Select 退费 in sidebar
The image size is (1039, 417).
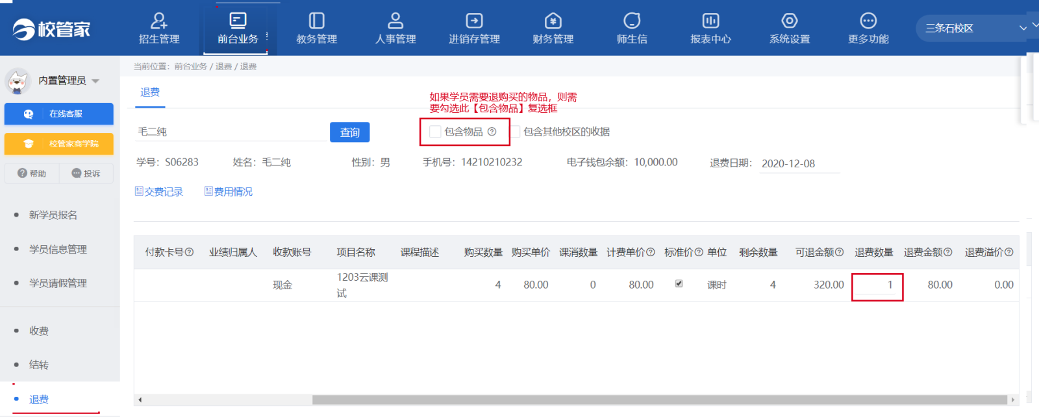click(39, 399)
